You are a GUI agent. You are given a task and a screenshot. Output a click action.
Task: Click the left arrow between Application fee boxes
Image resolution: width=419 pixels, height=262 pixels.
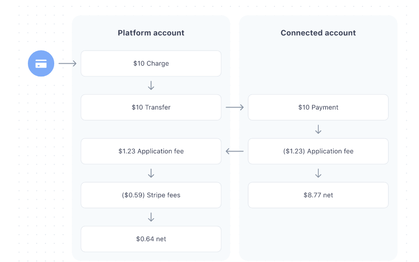(x=235, y=151)
